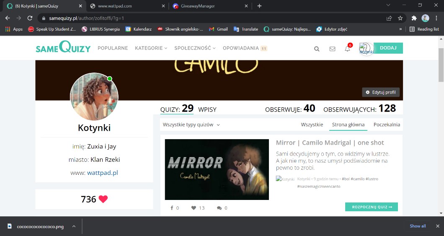Open the Gmail bookmark

pyautogui.click(x=218, y=29)
